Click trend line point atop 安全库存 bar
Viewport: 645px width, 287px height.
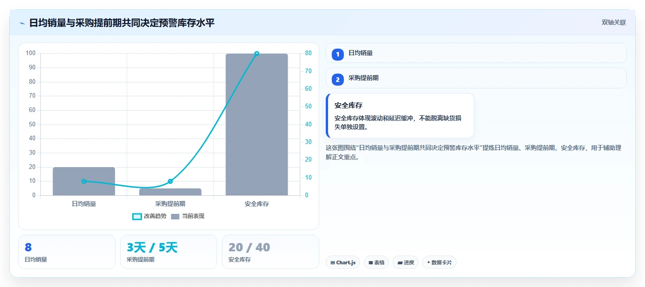[x=257, y=54]
